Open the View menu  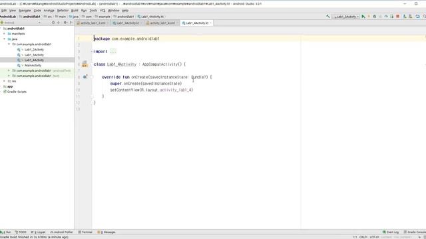click(x=13, y=11)
